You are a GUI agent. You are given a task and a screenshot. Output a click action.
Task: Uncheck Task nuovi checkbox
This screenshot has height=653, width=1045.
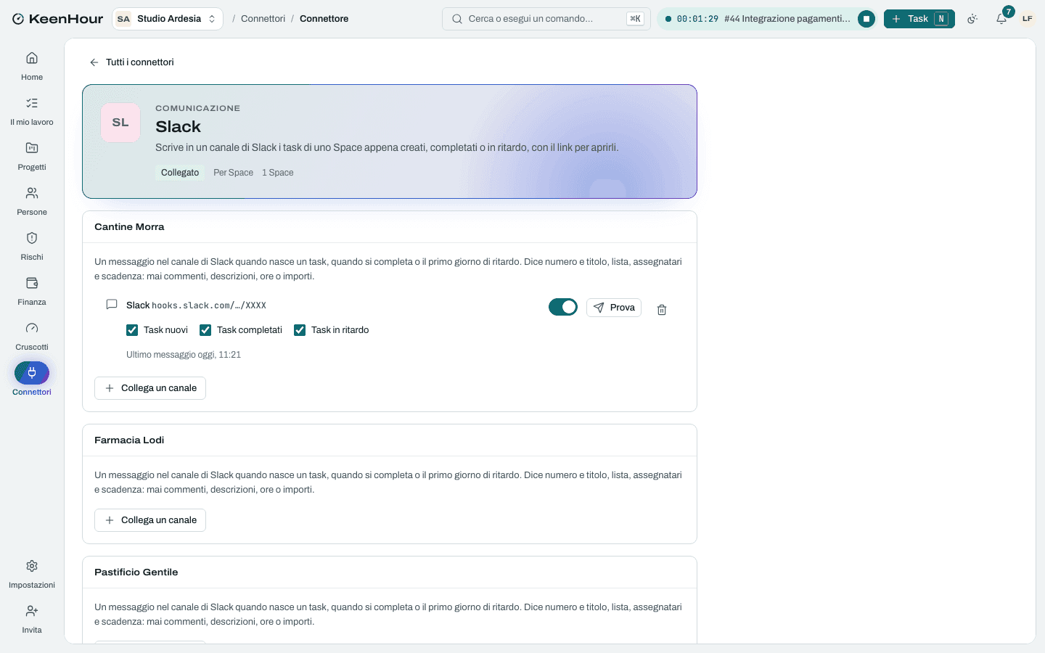[x=132, y=330]
